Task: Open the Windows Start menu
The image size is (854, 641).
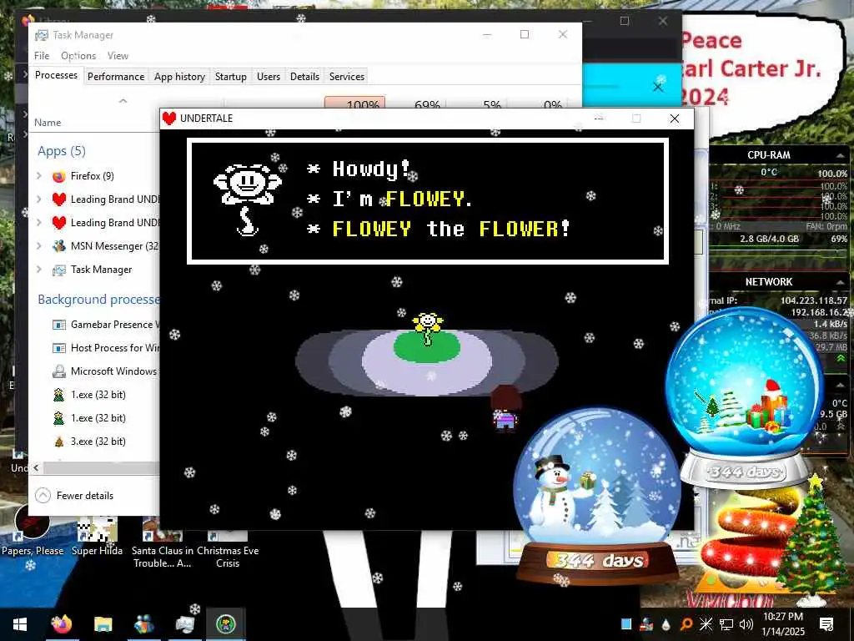Action: [20, 624]
